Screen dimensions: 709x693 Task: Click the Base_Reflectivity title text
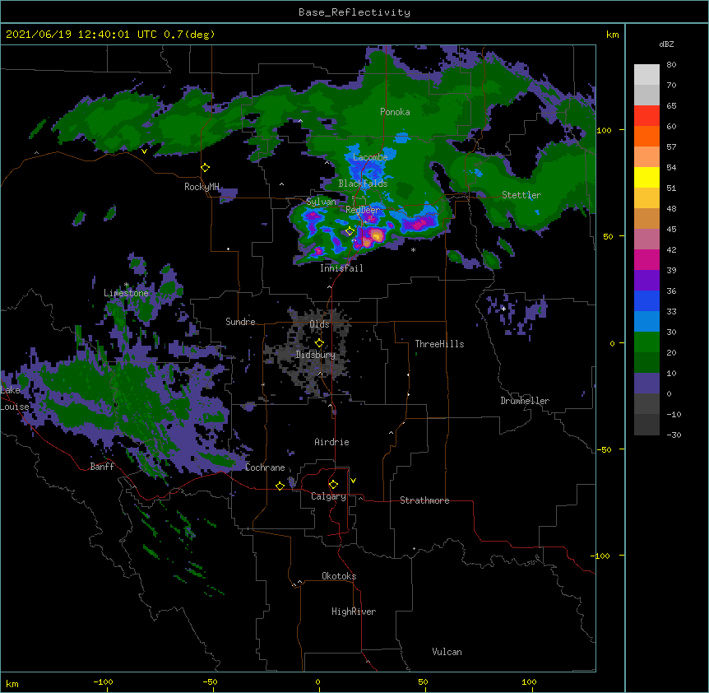pos(354,12)
